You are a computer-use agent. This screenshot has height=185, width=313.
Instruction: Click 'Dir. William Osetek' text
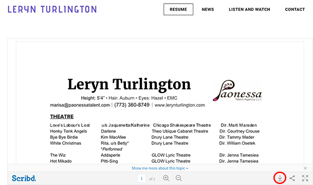(x=237, y=143)
